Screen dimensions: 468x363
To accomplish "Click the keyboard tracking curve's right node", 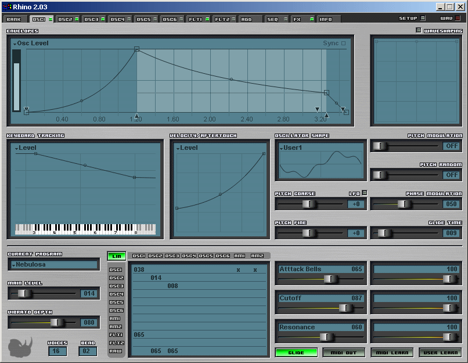I will [x=135, y=177].
